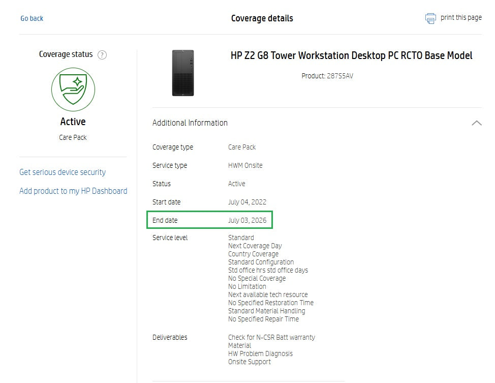Click the 'HWM Onsite' service type value

coord(245,166)
